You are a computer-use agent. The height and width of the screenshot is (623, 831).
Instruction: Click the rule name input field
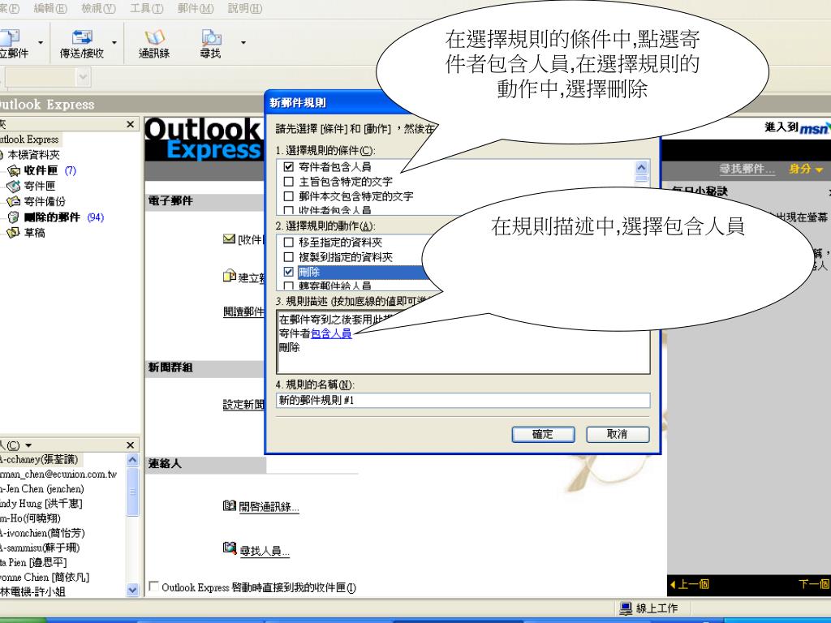click(463, 401)
